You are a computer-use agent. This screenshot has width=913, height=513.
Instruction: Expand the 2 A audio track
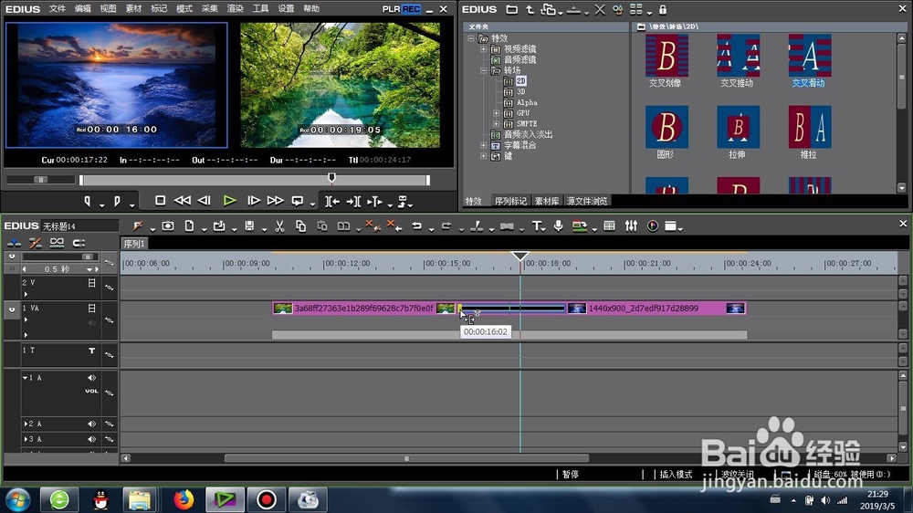coord(25,424)
